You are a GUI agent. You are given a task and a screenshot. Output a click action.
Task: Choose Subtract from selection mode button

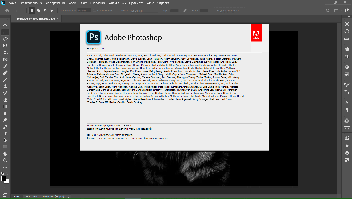(x=45, y=11)
